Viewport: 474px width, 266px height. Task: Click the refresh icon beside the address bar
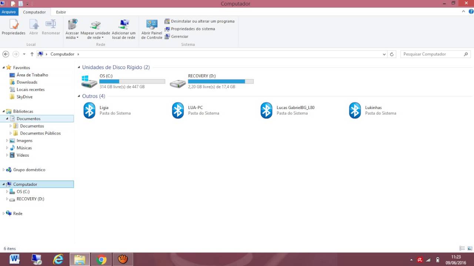(391, 54)
